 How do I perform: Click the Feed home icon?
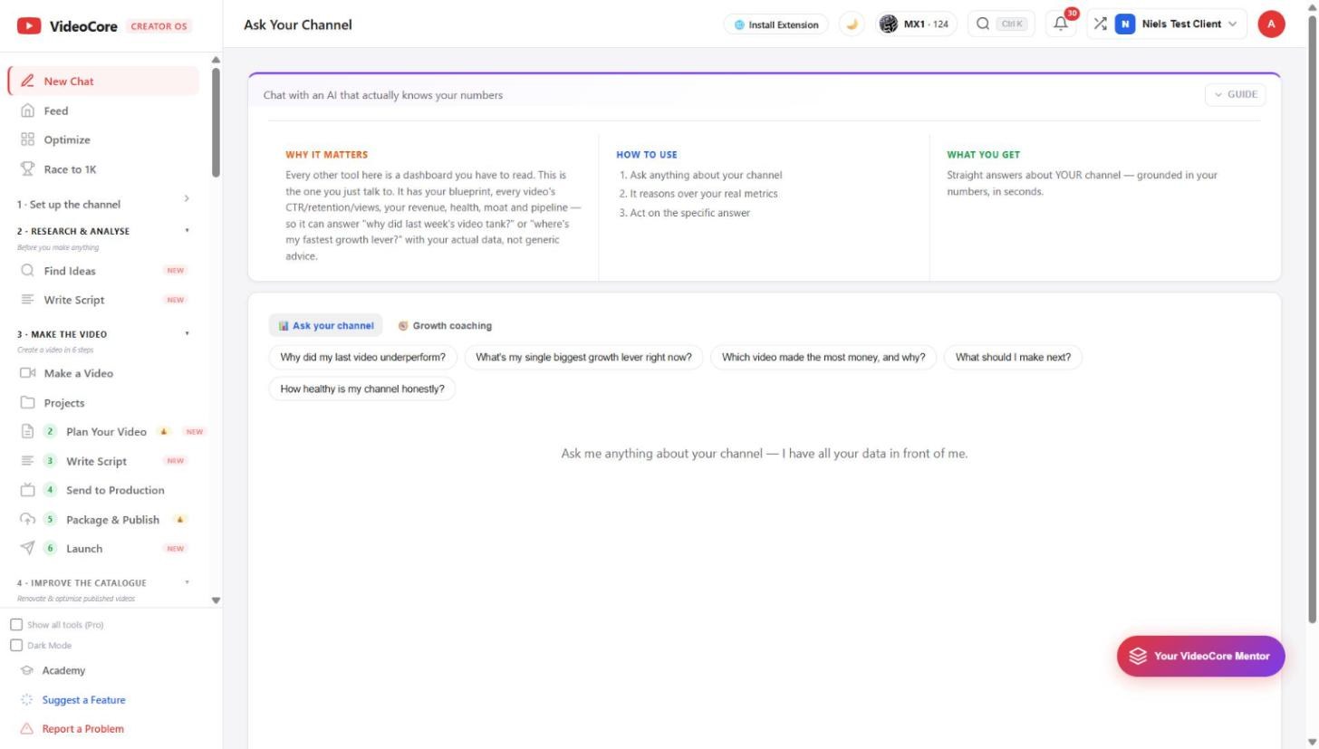pyautogui.click(x=27, y=110)
